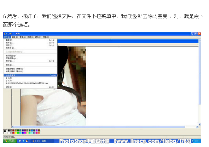The height and width of the screenshot is (147, 209).
Task: Choose 发送 (Send) in the File menu
Action: coord(30,65)
